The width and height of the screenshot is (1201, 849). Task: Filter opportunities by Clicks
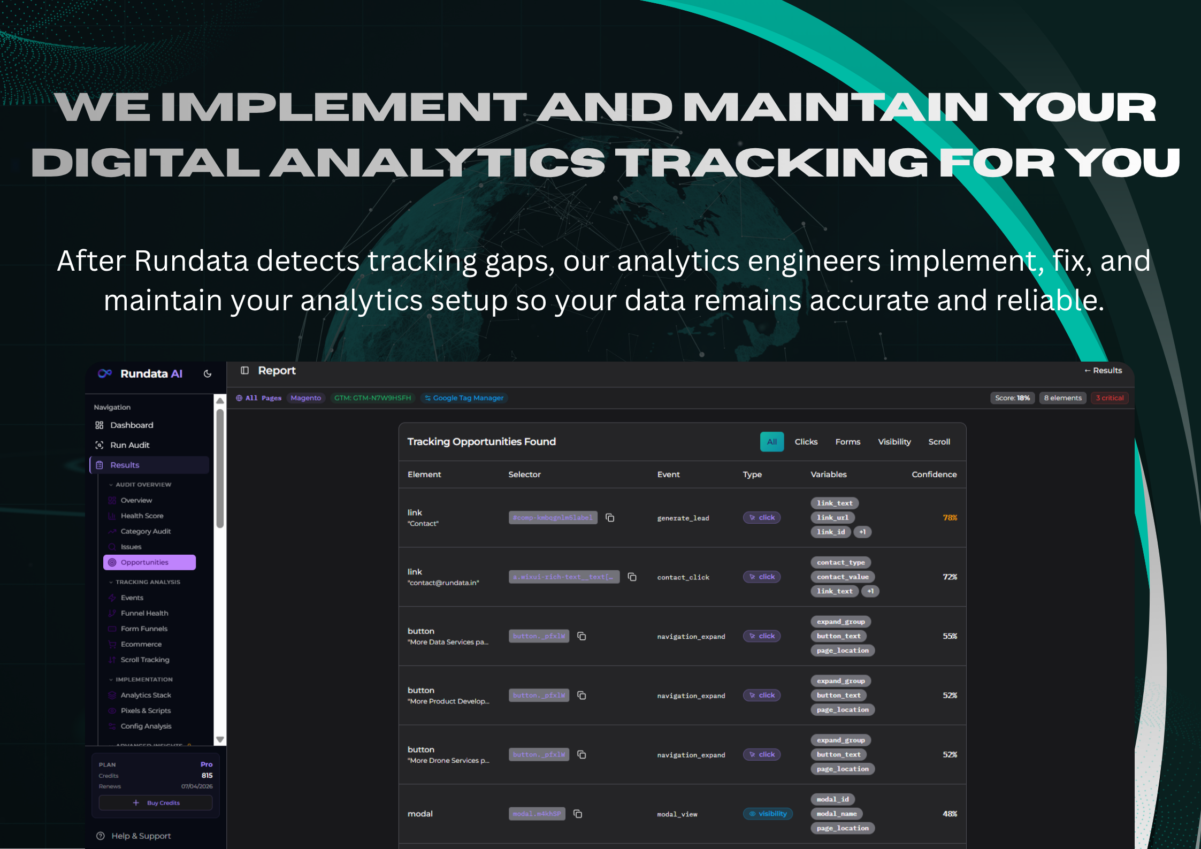(x=806, y=442)
